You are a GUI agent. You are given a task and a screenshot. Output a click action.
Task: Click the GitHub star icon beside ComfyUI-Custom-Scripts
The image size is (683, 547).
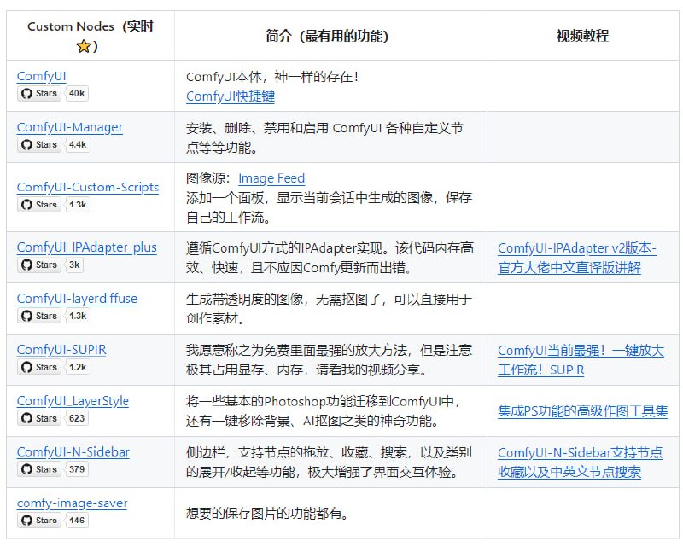tap(26, 205)
